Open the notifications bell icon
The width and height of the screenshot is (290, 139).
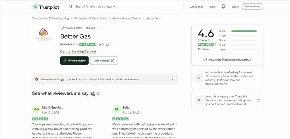(x=223, y=7)
